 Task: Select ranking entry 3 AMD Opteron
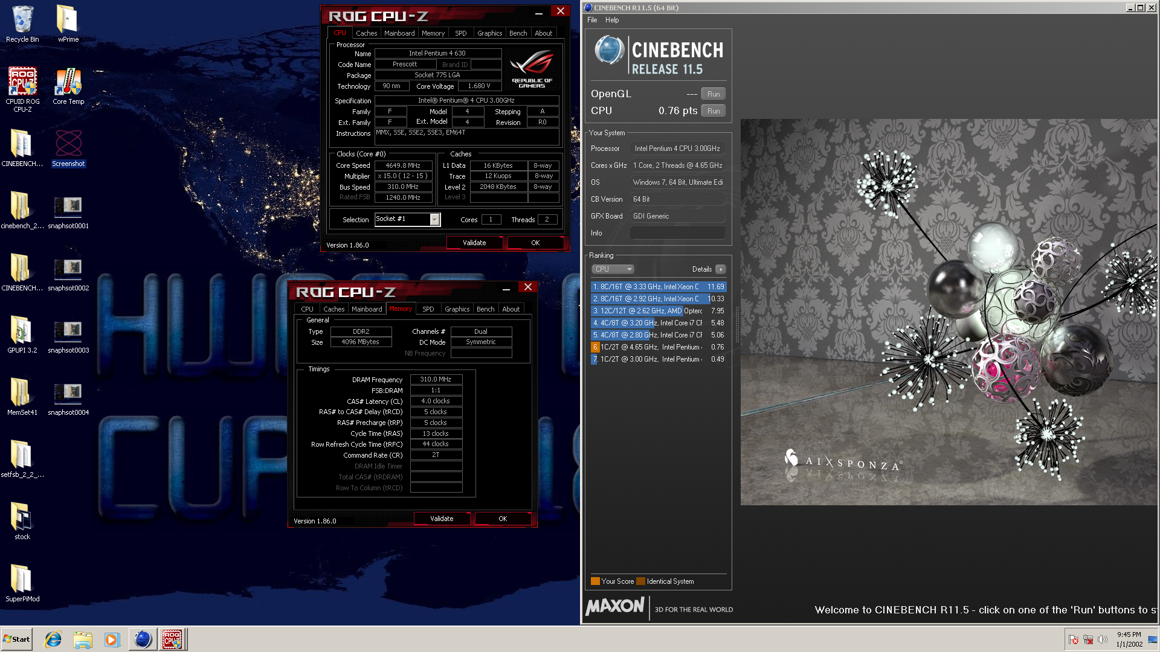tap(659, 311)
